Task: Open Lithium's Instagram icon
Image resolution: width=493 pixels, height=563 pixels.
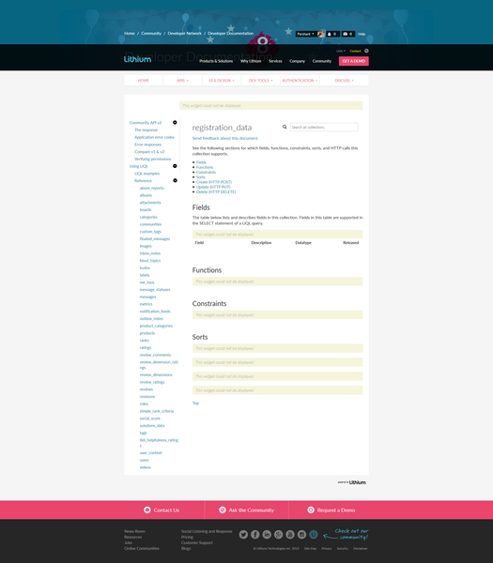Action: pos(301,535)
